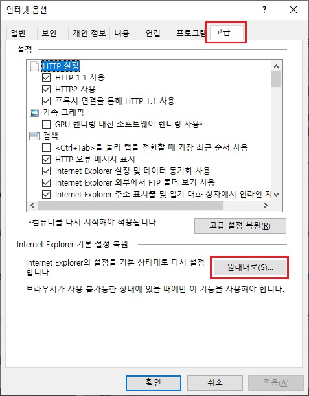This screenshot has height=396, width=309.
Task: Confirm with the 확인 button
Action: click(154, 382)
